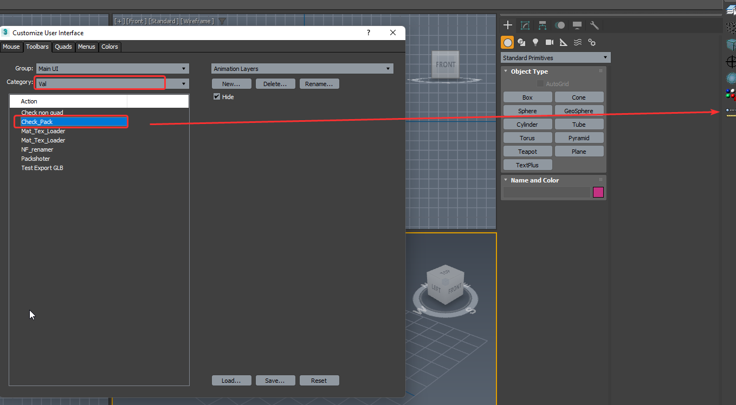
Task: Open the Utilities wrench icon
Action: pos(595,25)
